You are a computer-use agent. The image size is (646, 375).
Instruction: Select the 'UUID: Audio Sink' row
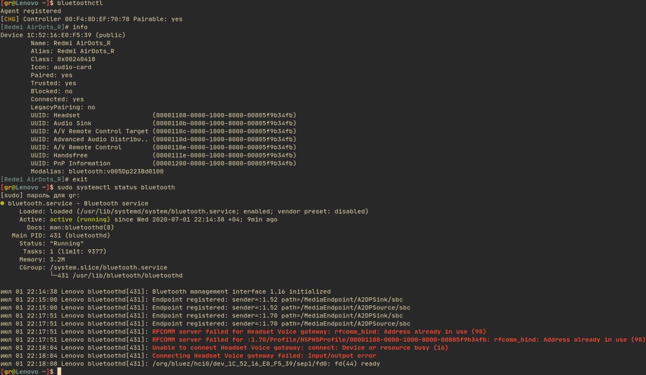tap(164, 123)
